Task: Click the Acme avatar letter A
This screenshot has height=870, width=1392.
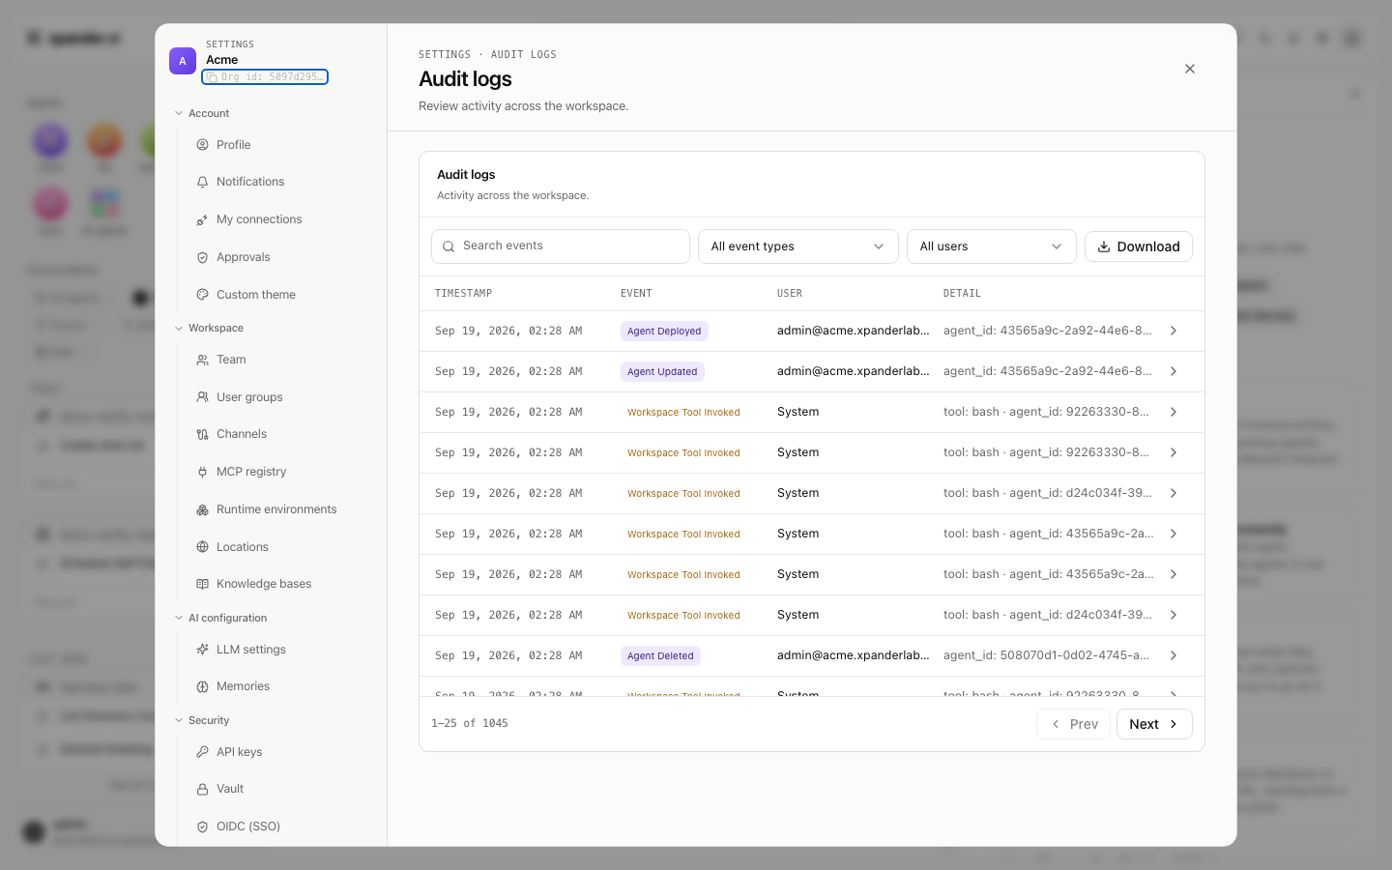Action: [183, 61]
